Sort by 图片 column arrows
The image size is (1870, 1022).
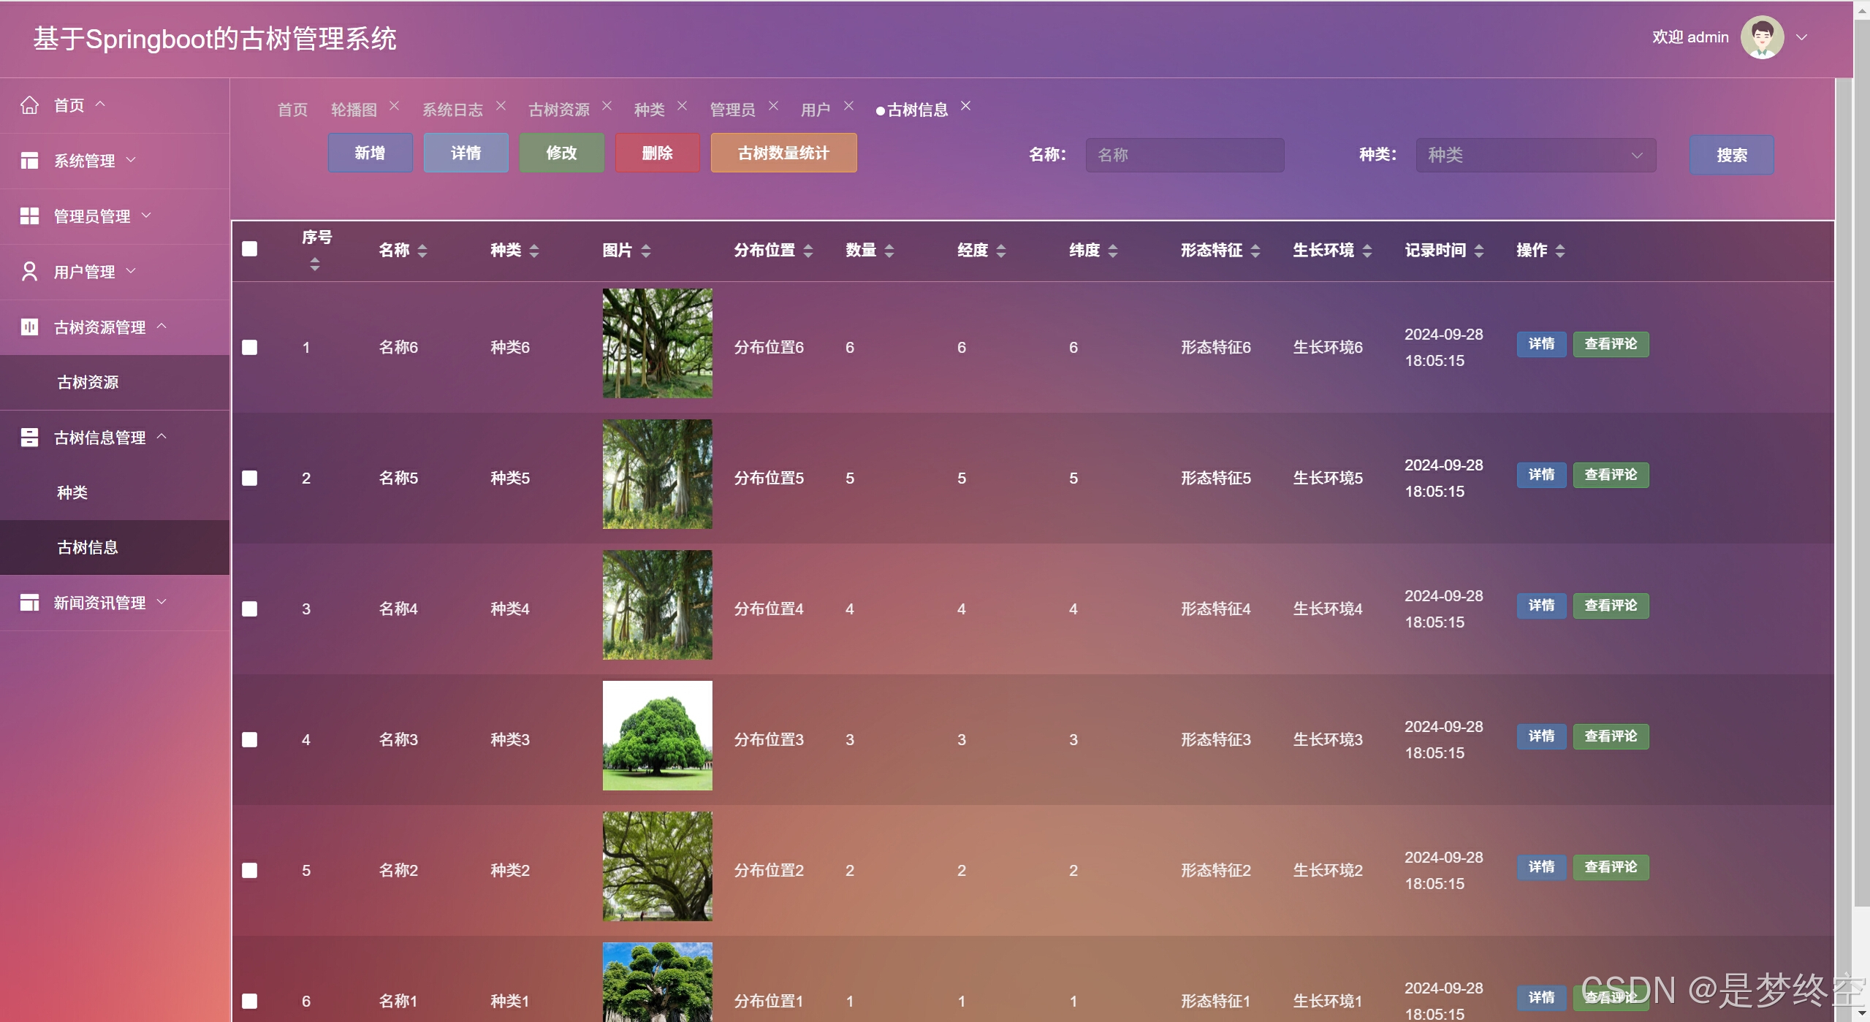point(645,251)
